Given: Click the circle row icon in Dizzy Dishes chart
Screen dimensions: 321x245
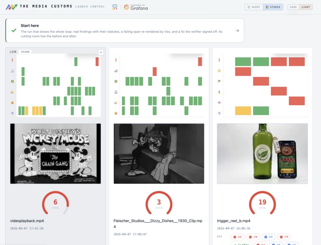Looking at the screenshot, I should [x=116, y=81].
